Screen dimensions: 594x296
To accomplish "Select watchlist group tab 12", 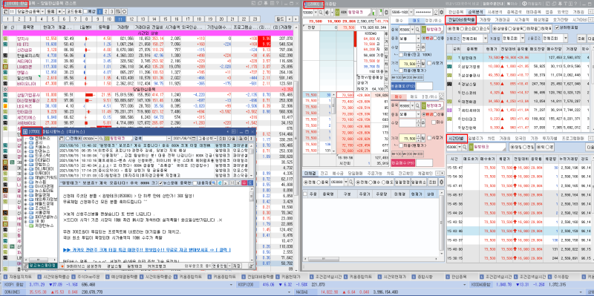I will (132, 19).
